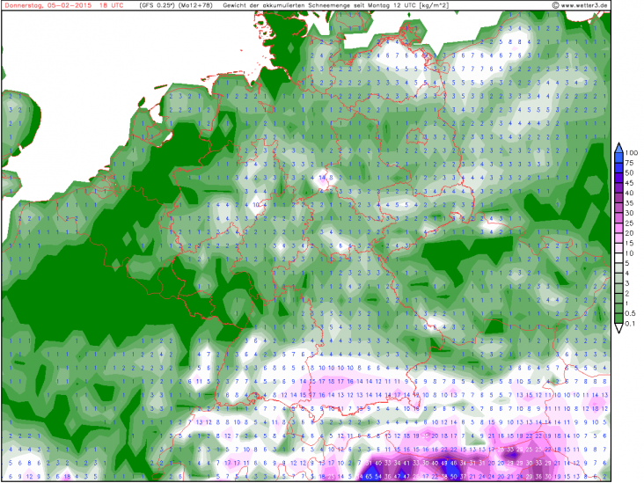Viewport: 644px width, 483px height.
Task: Pick the legend band between 50 and 75
Action: [618, 168]
